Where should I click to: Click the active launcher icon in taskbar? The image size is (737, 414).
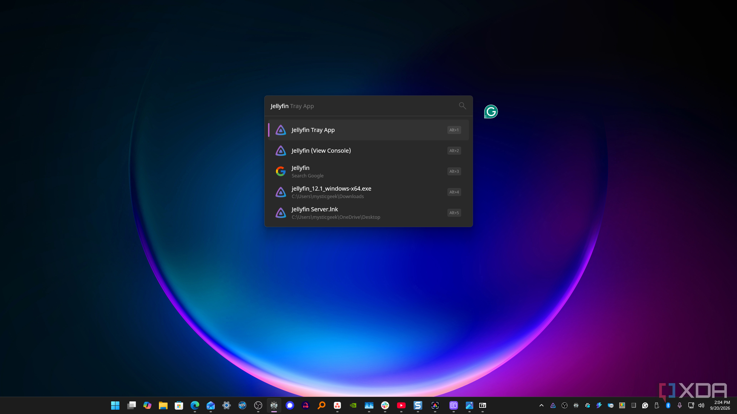click(274, 405)
